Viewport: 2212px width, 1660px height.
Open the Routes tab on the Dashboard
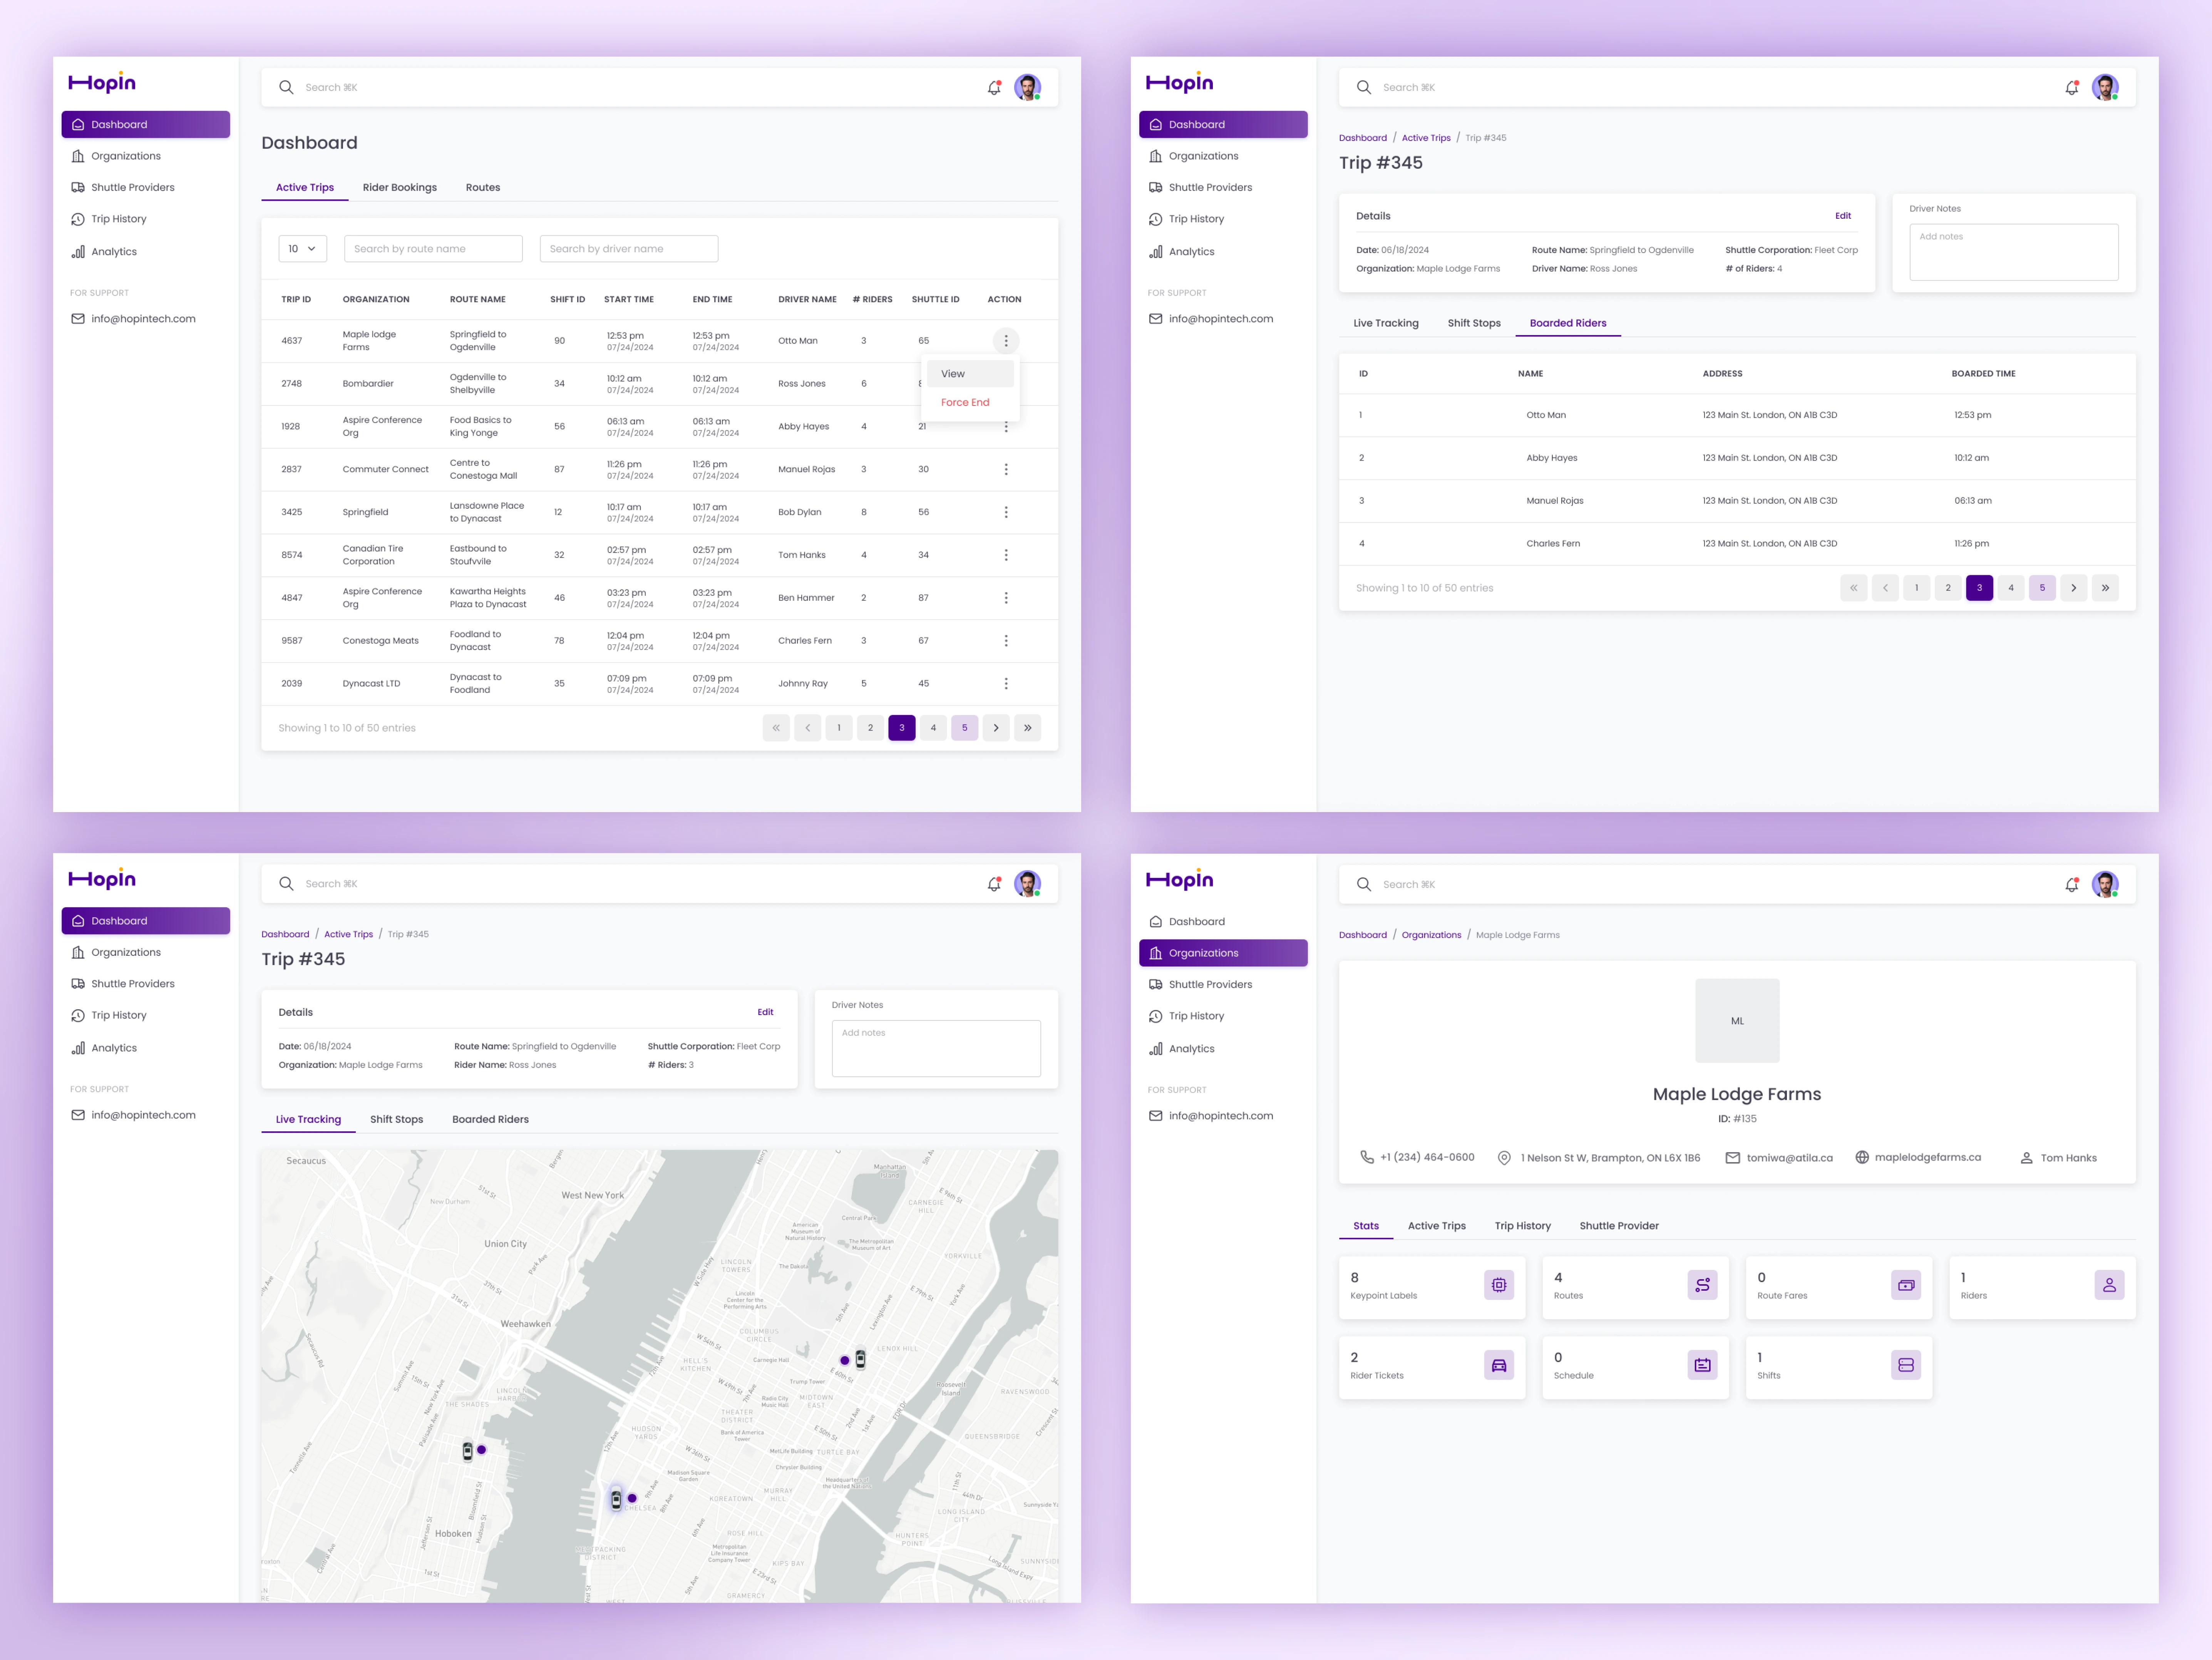click(x=482, y=187)
